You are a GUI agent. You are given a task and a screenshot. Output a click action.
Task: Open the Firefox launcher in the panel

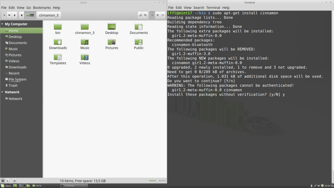pyautogui.click(x=20, y=186)
